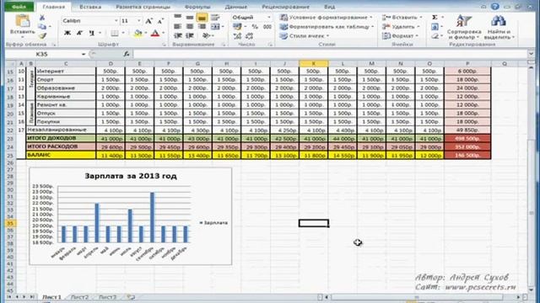Open number format dropdown showing Общий
540x303 pixels.
[269, 17]
